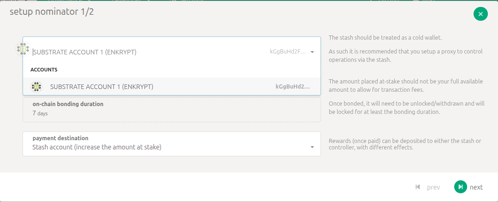498x202 pixels.
Task: Click the ACCOUNTS group header
Action: (x=44, y=70)
